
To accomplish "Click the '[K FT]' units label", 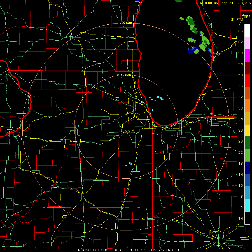I will [x=237, y=19].
